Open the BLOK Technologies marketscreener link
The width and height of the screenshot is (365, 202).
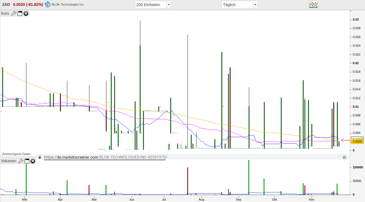106,157
